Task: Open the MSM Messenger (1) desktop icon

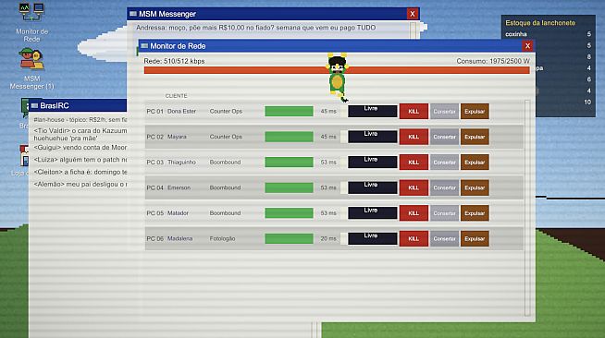Action: point(31,68)
